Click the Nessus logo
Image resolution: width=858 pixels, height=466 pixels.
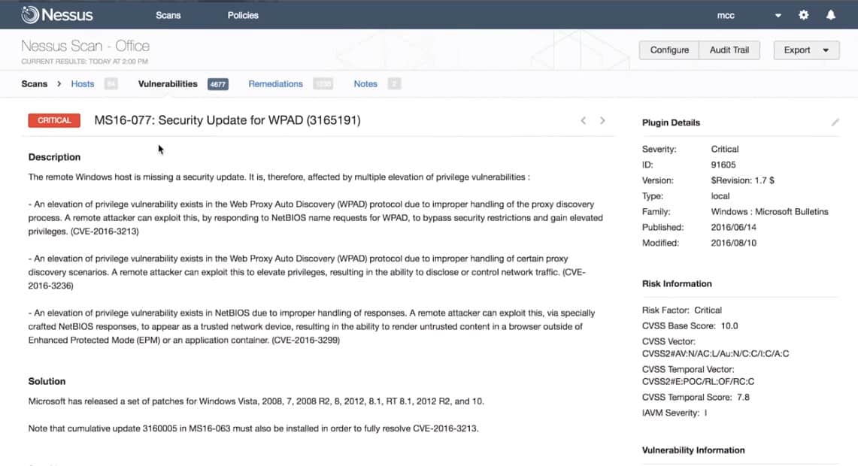tap(57, 15)
